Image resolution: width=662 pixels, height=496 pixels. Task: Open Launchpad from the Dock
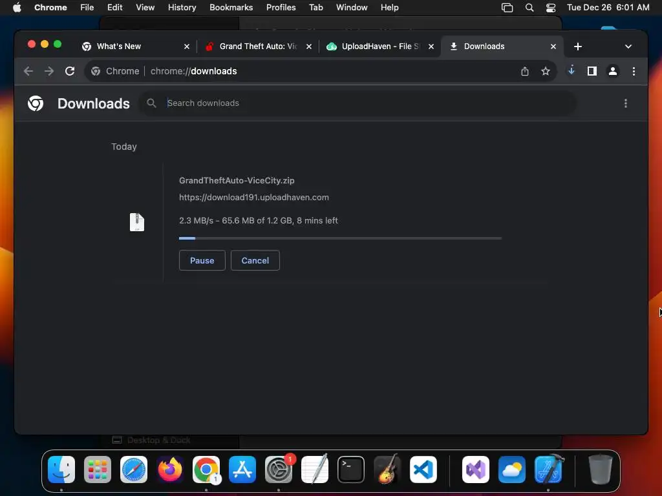pos(98,470)
